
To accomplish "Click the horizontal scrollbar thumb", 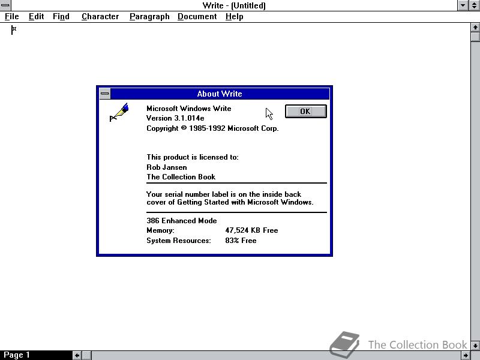I will [x=86, y=355].
